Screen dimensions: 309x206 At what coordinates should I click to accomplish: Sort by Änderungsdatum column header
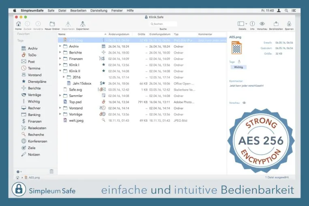click(119, 34)
